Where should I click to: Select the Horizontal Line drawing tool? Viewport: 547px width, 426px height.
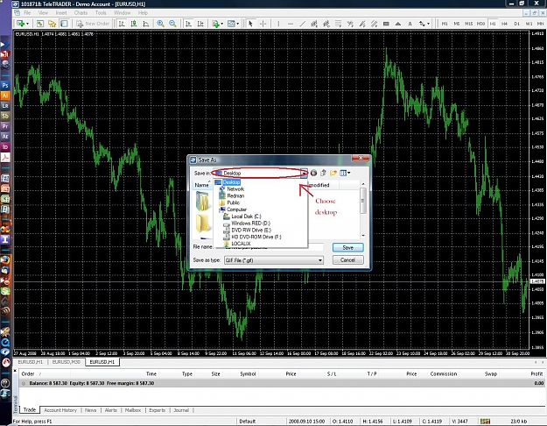[291, 24]
